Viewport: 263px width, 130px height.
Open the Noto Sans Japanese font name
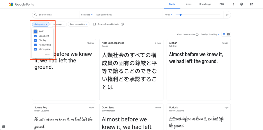click(x=113, y=43)
